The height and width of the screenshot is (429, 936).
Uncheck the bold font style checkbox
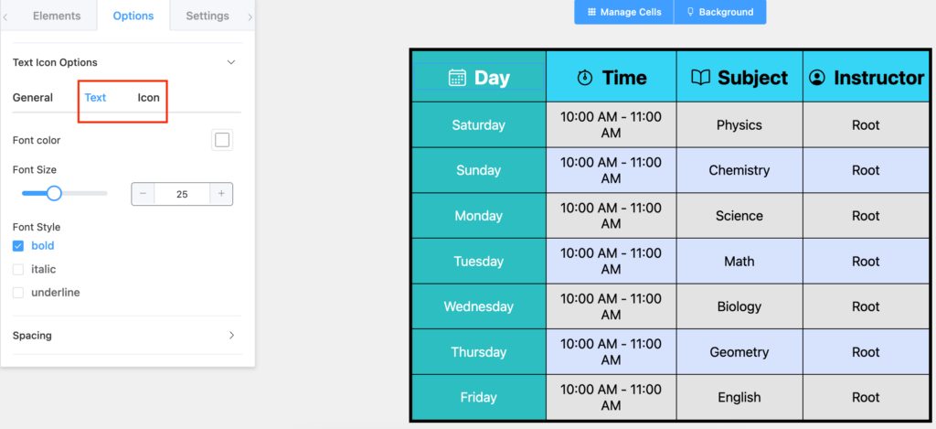click(x=18, y=245)
